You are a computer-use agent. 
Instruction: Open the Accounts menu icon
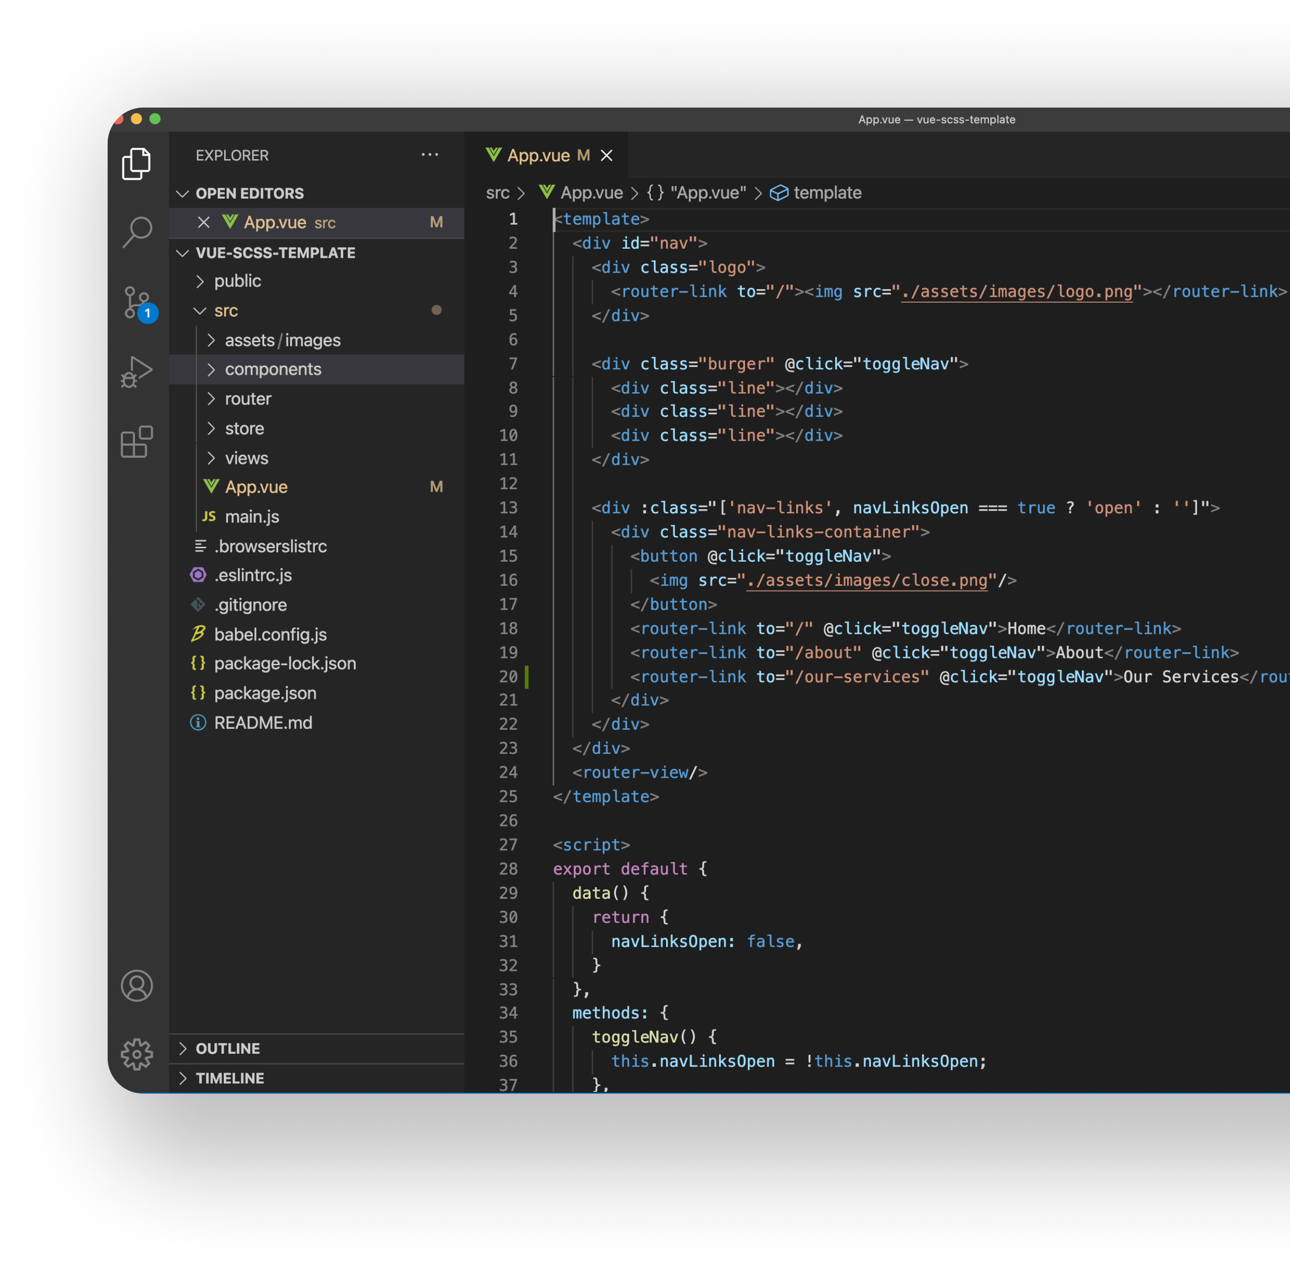click(137, 985)
